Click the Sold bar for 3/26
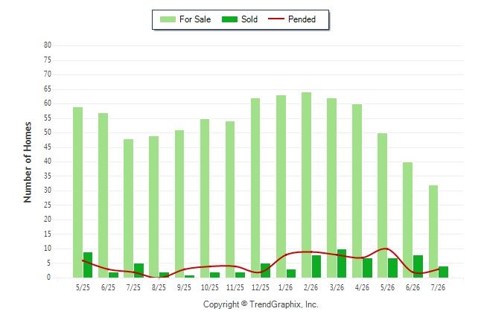 point(342,263)
